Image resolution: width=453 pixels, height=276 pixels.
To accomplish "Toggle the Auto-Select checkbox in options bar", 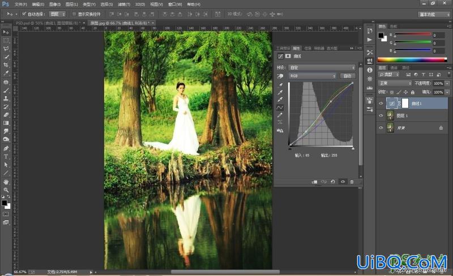I will (x=24, y=14).
